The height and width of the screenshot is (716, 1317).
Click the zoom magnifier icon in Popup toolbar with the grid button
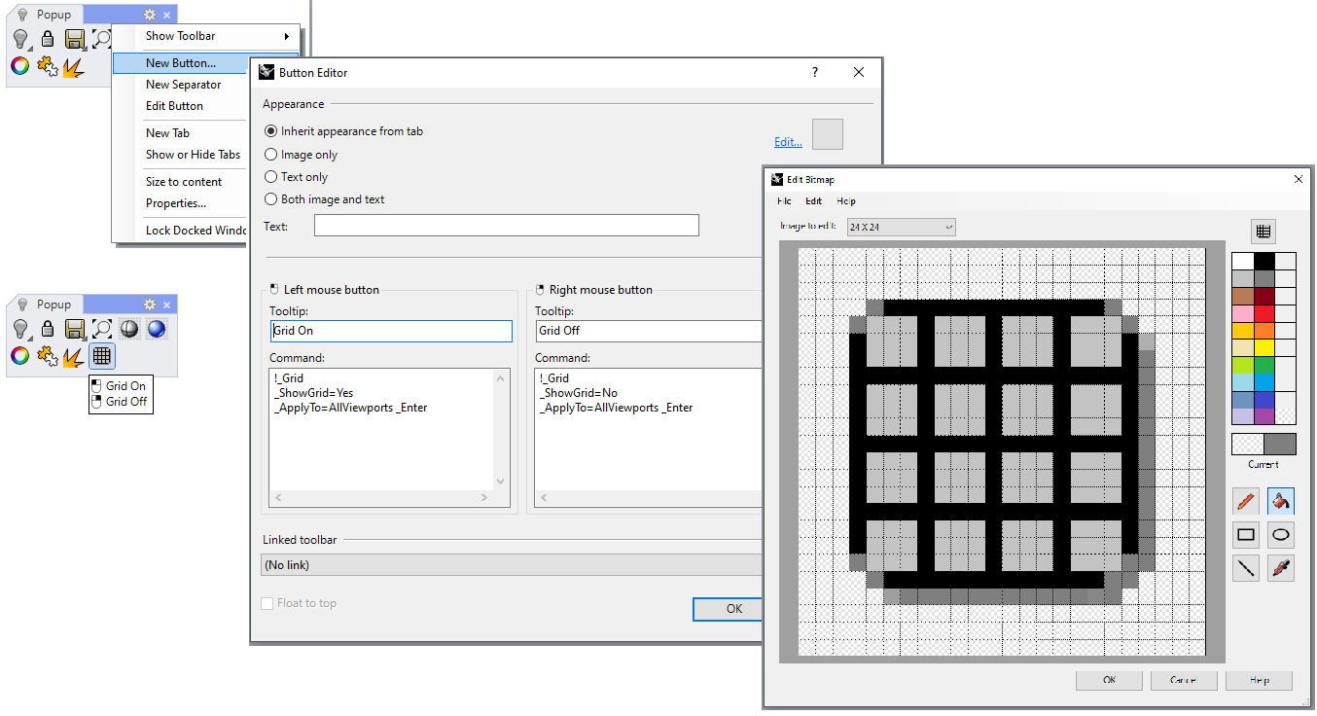[x=101, y=330]
